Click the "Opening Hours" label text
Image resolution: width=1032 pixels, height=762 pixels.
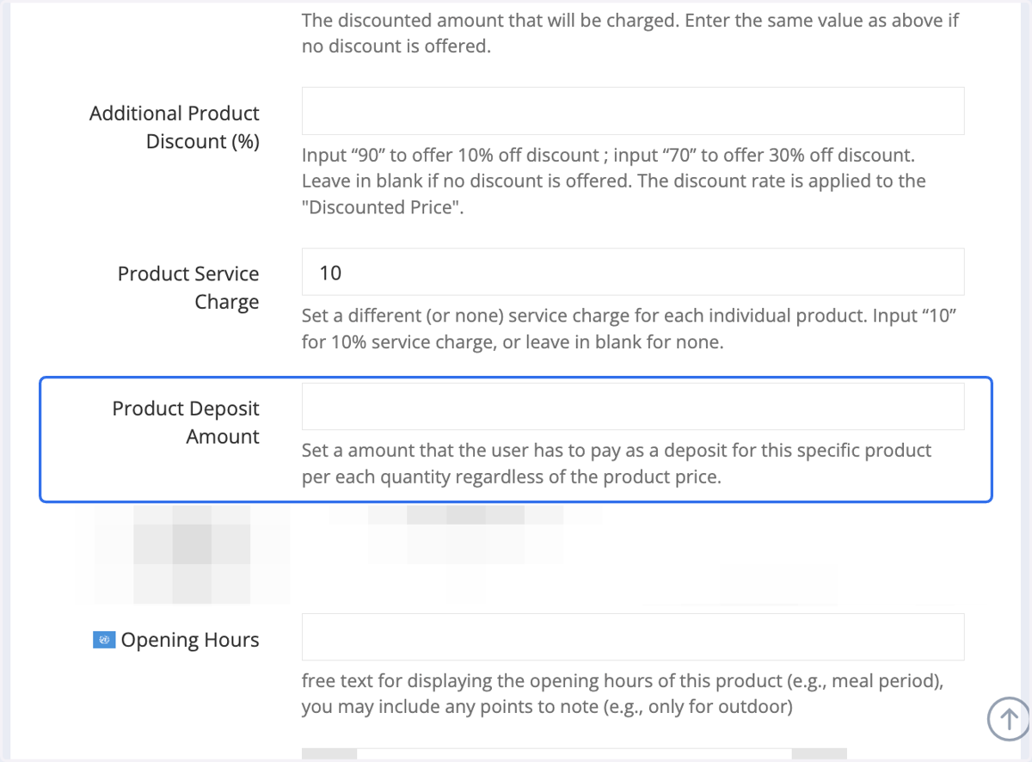click(x=190, y=640)
